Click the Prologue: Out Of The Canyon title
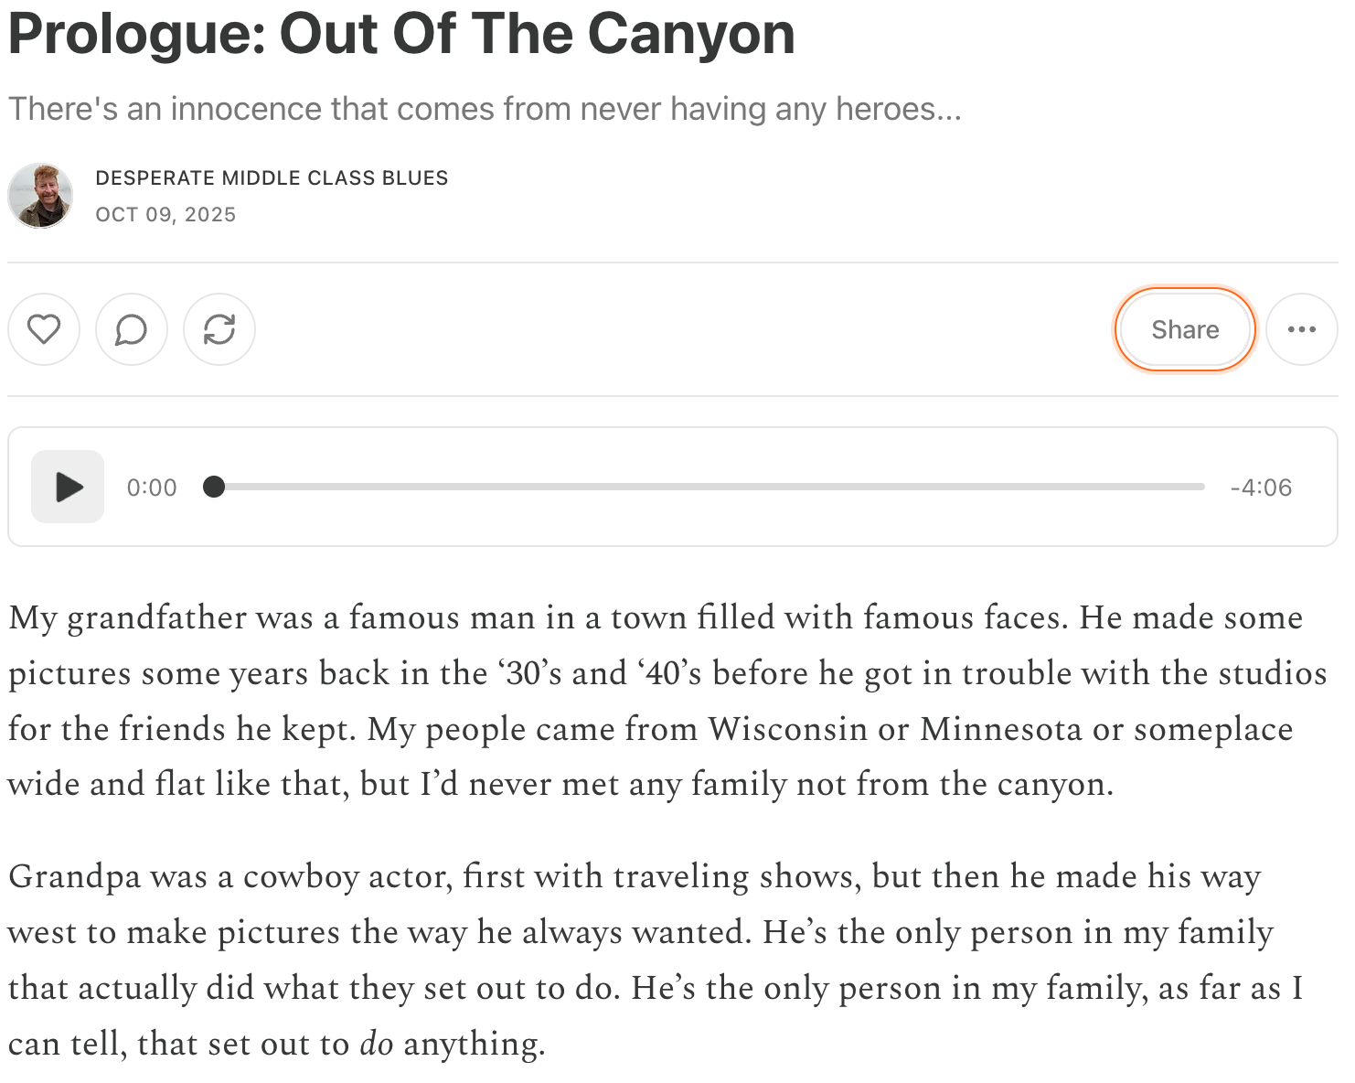 point(401,33)
